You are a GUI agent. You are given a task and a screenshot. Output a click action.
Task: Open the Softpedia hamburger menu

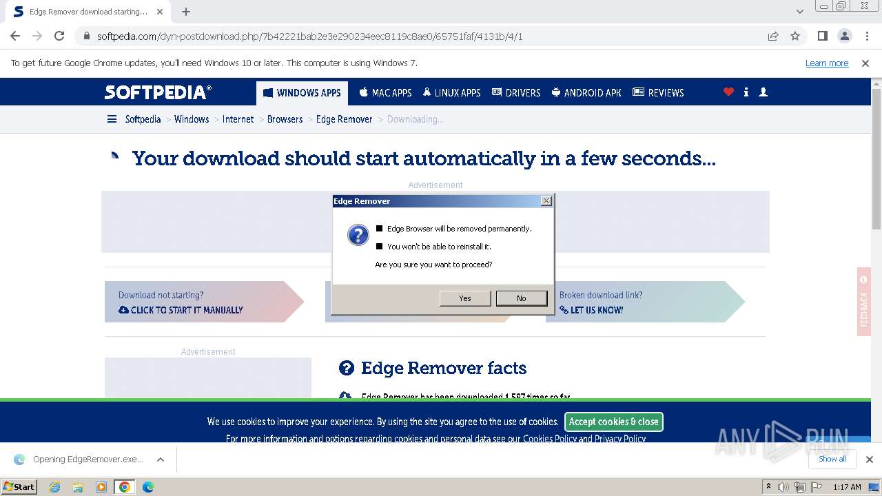112,119
